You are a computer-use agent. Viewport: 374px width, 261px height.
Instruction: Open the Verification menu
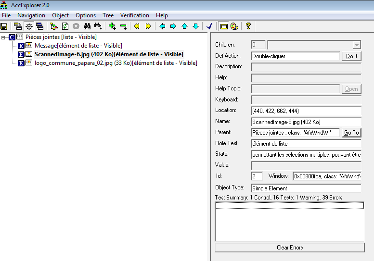134,15
